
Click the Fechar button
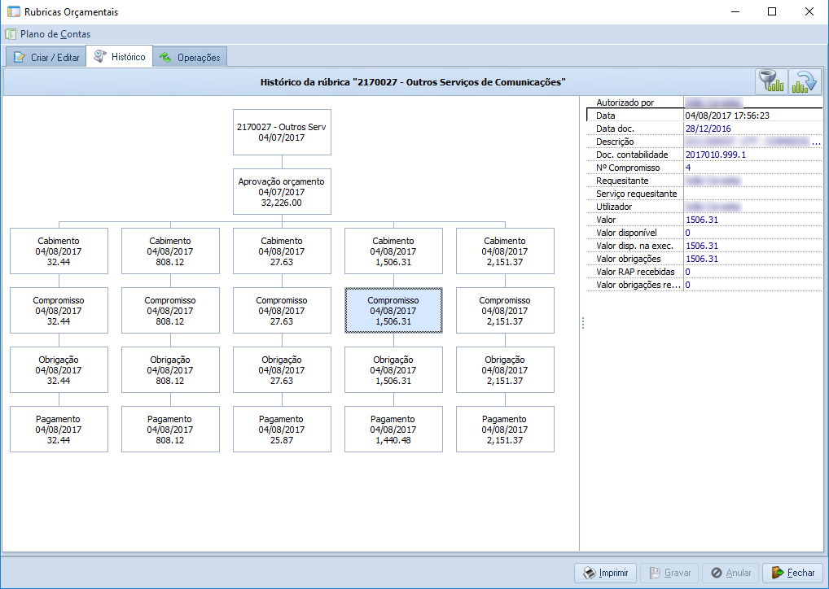point(792,573)
